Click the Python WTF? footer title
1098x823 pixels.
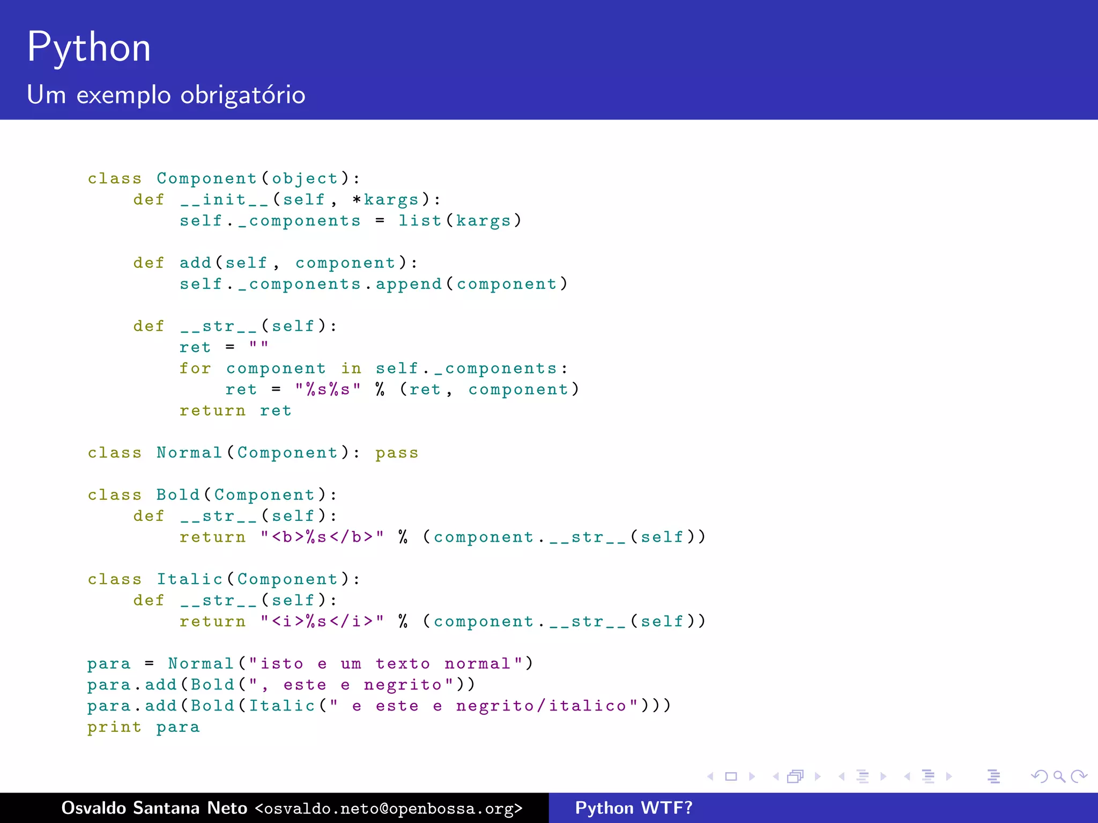(634, 807)
